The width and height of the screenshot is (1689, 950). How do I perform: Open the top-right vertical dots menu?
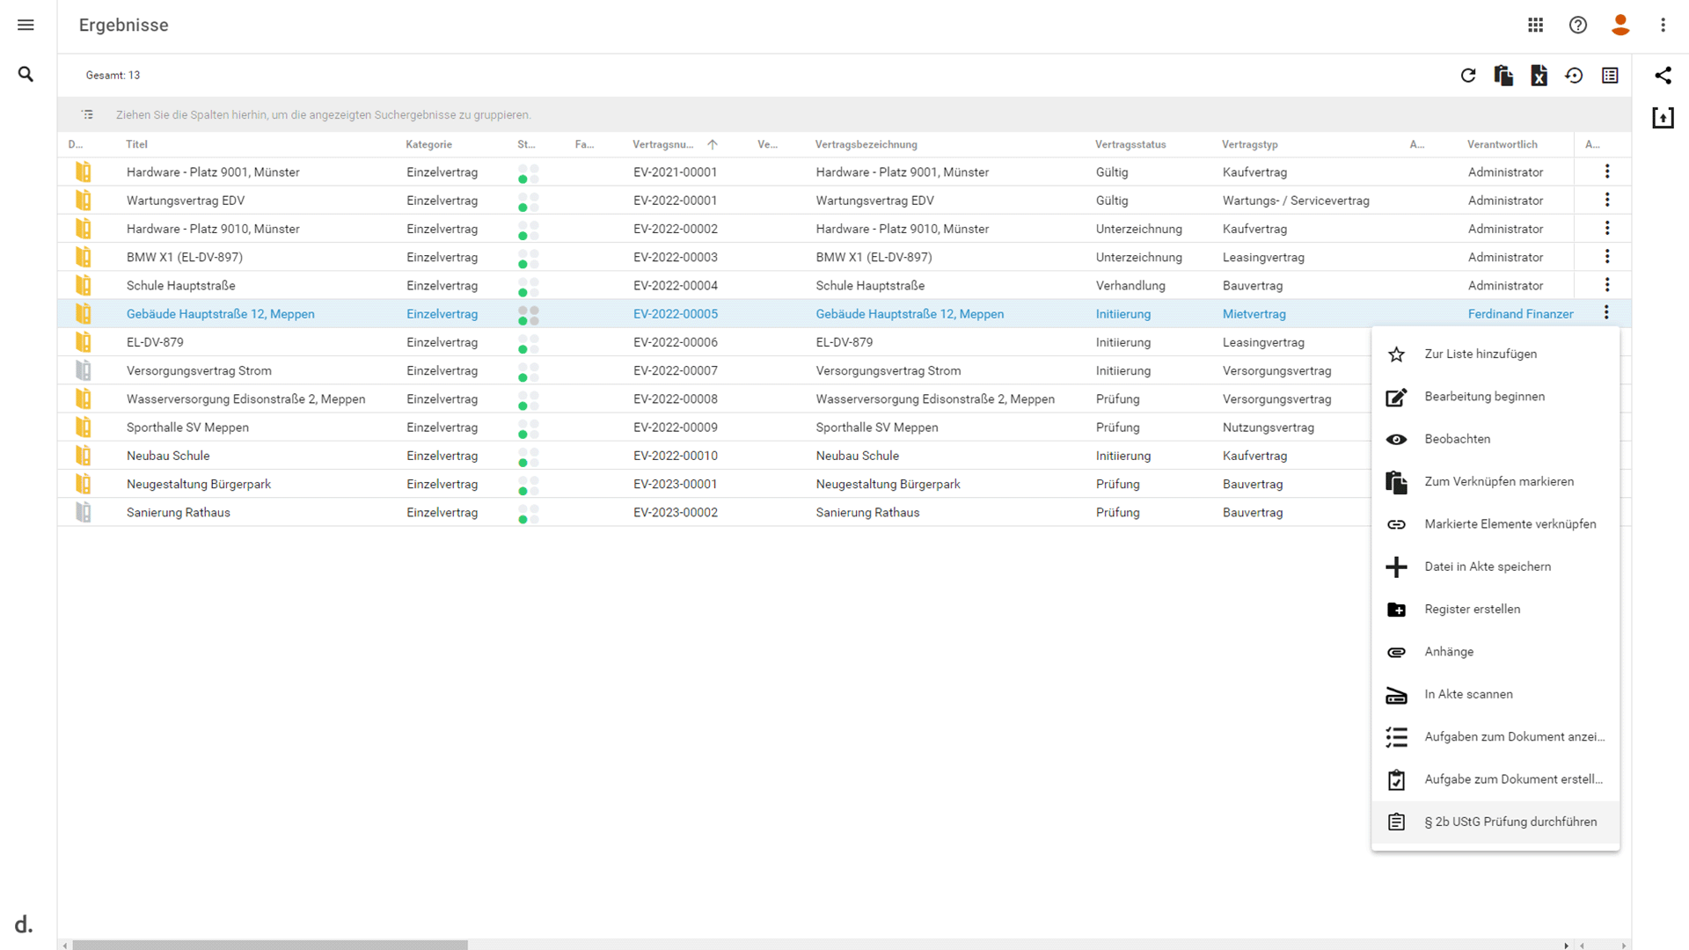[1663, 26]
